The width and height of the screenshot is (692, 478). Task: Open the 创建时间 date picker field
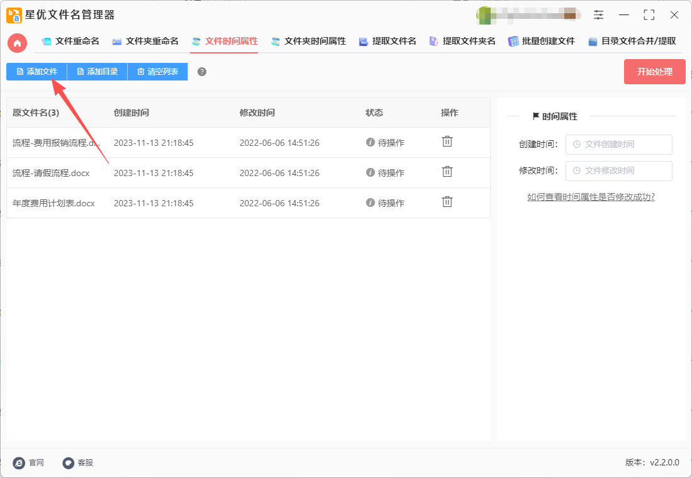tap(618, 144)
